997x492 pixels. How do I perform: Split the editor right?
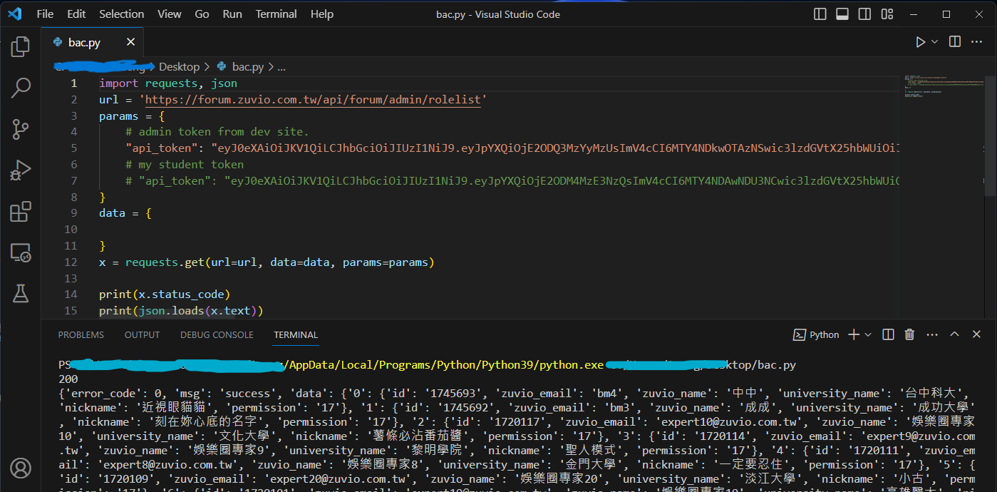coord(955,42)
